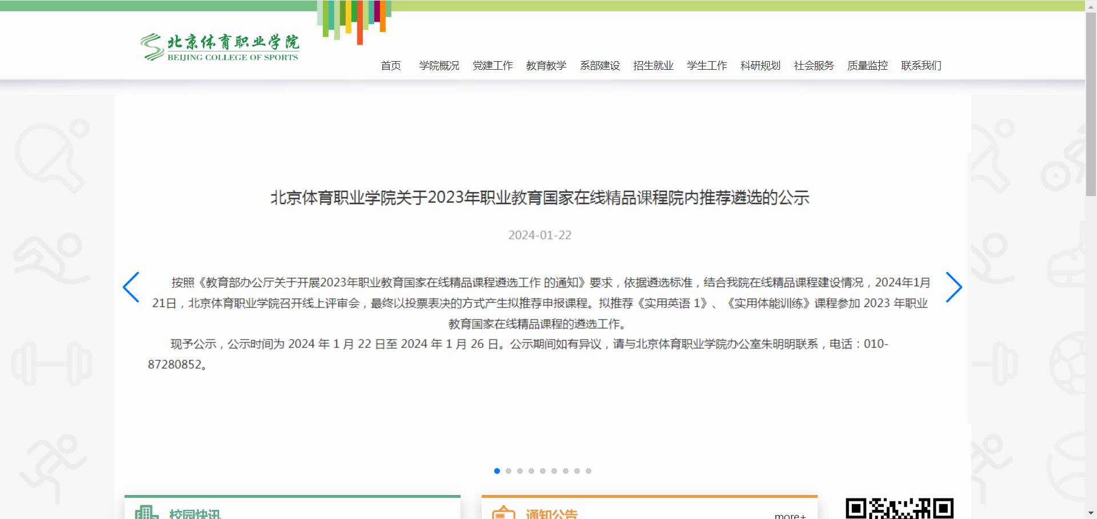The width and height of the screenshot is (1097, 519).
Task: Select the last carousel indicator dot
Action: click(588, 471)
